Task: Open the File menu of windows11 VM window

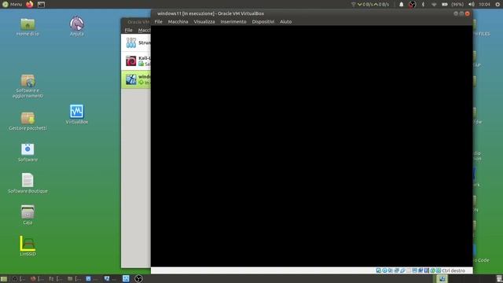Action: pos(159,22)
